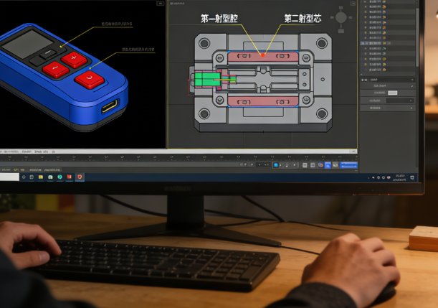Click the USB port on the blue device

[x=110, y=107]
